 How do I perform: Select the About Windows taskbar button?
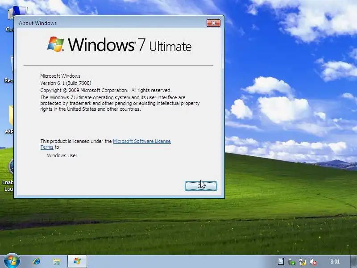point(77,261)
